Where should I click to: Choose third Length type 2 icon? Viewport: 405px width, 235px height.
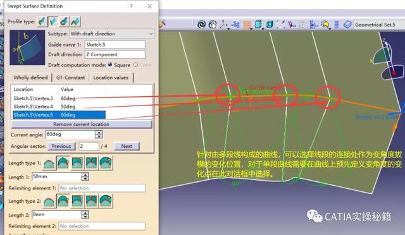pyautogui.click(x=77, y=201)
